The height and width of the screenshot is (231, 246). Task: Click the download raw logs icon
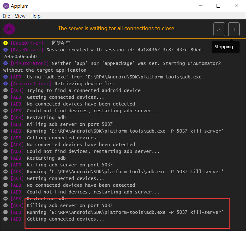point(219,30)
